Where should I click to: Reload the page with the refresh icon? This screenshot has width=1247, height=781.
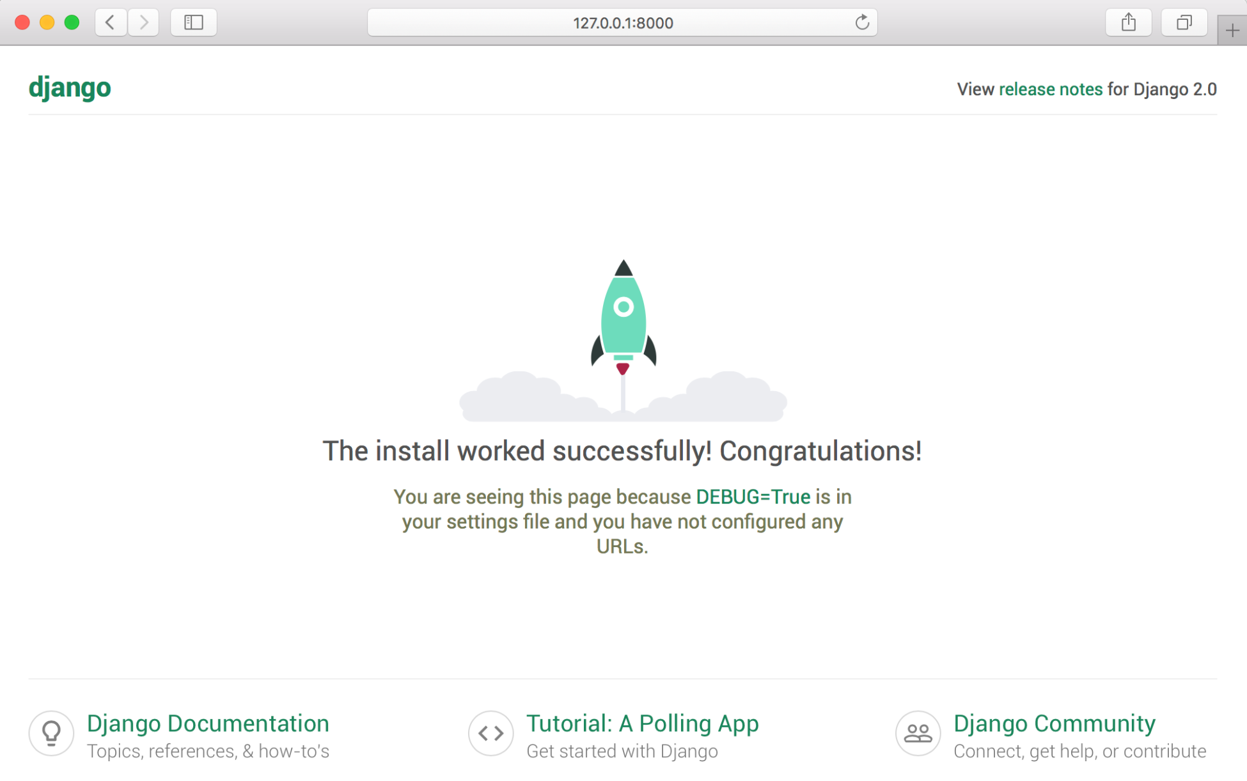click(862, 22)
